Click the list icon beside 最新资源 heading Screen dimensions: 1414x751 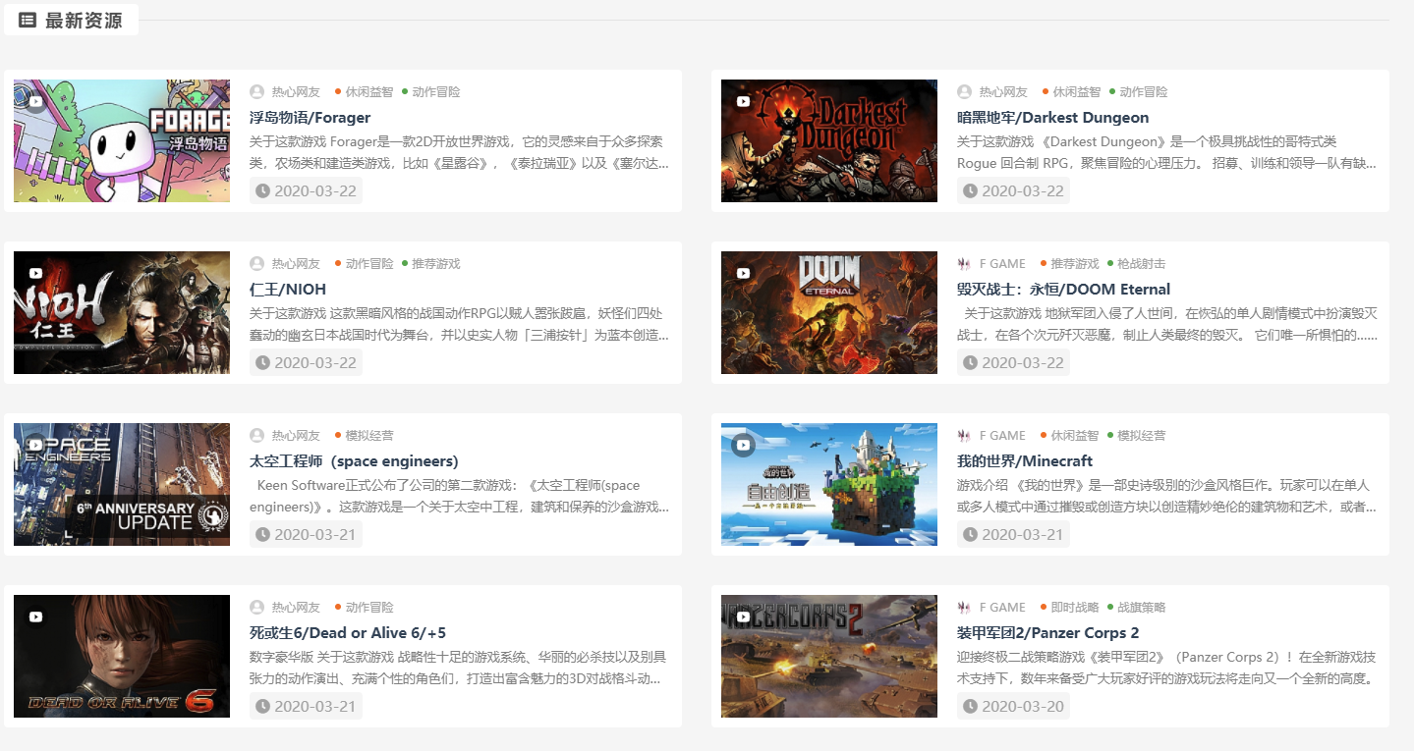(28, 20)
